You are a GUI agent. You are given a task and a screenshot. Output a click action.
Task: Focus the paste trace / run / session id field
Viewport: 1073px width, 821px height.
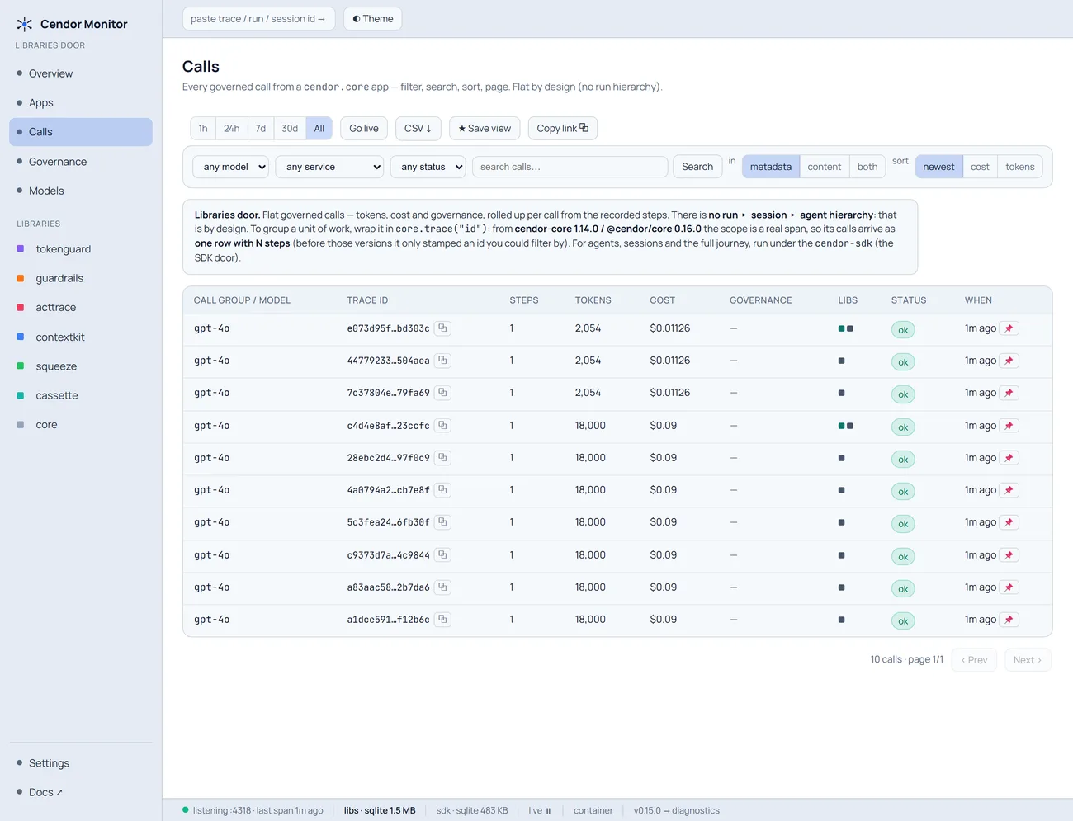[258, 19]
